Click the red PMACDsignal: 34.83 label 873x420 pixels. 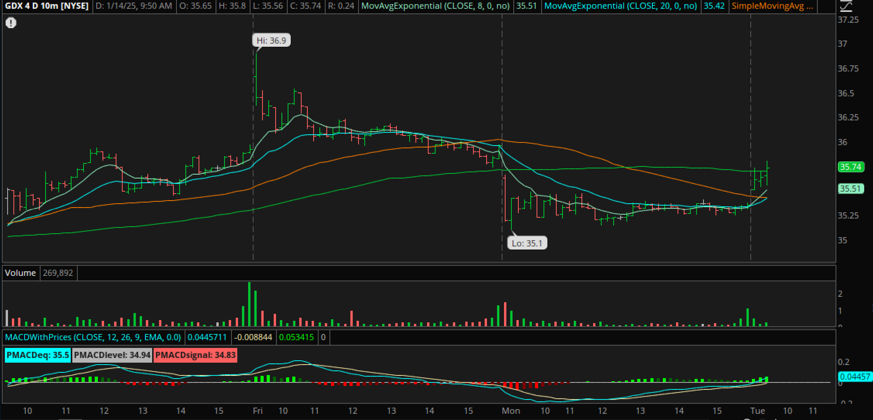coord(195,355)
